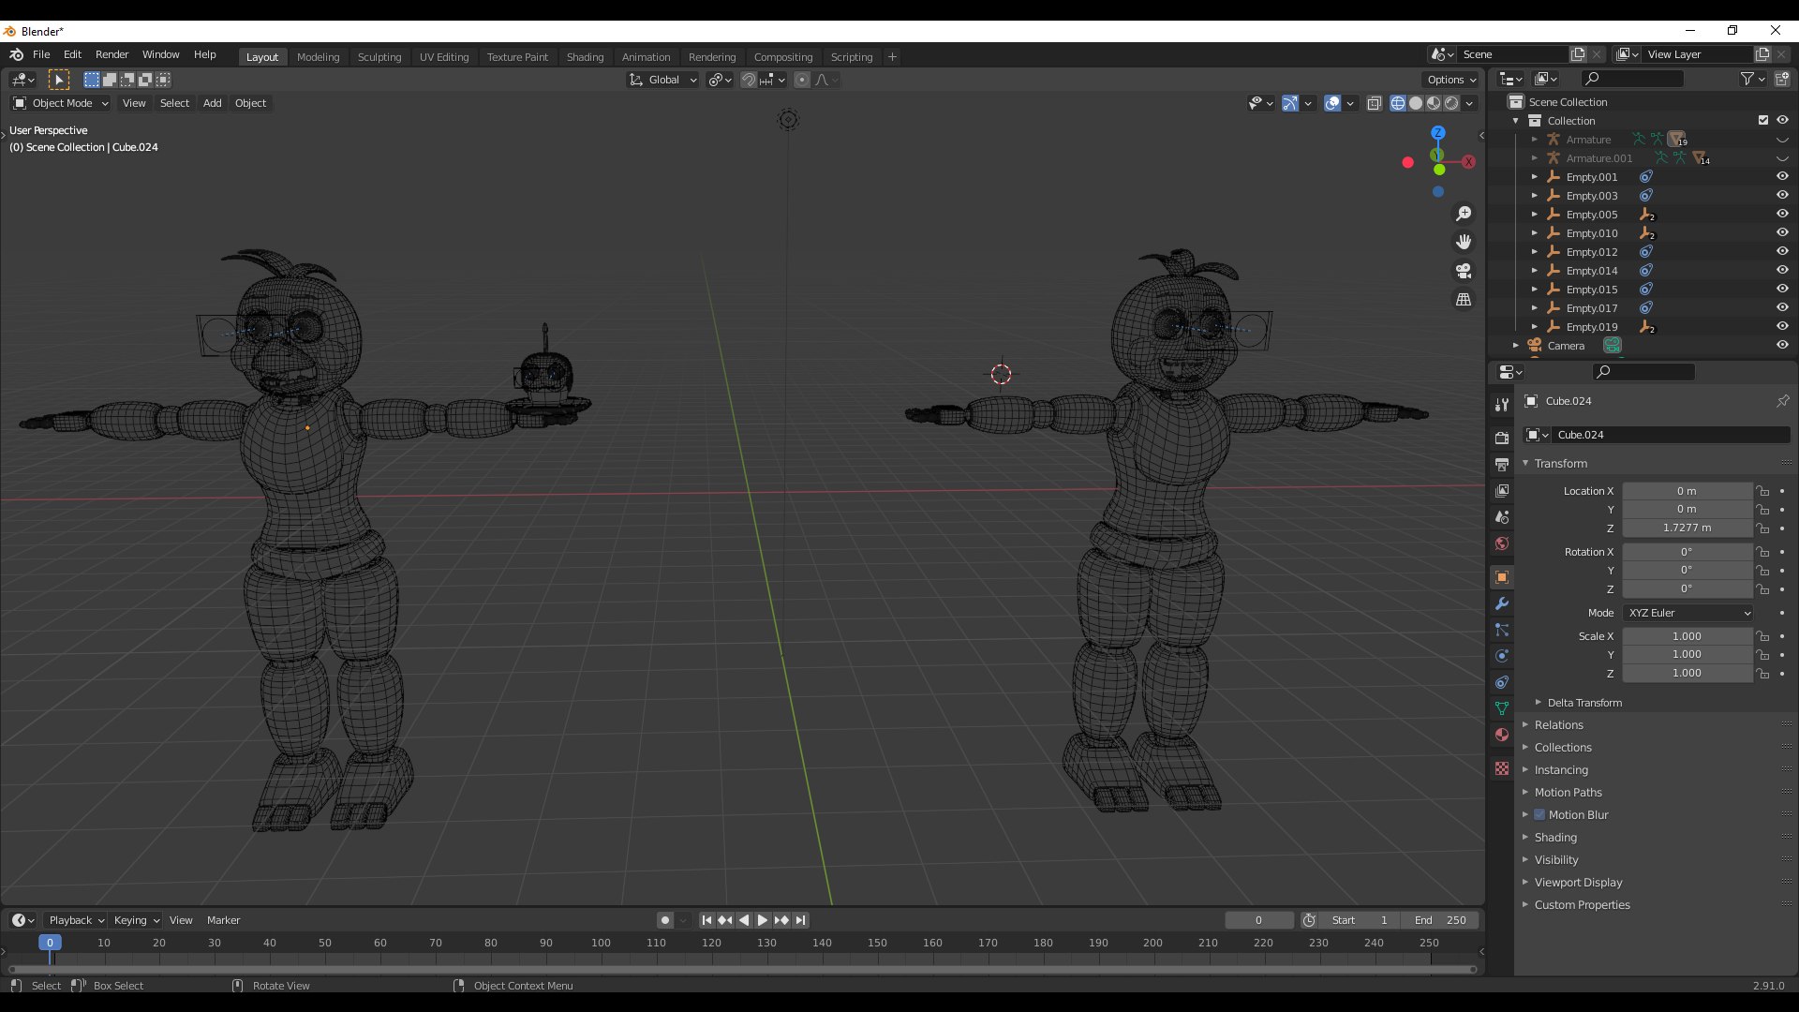
Task: Hide Empty.012 with its eye icon
Action: (1782, 251)
